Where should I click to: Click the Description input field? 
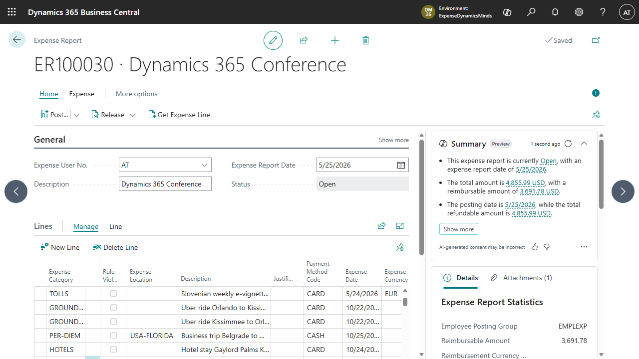[165, 184]
